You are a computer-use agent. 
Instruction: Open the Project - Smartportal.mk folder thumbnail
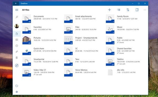[x=68, y=40]
